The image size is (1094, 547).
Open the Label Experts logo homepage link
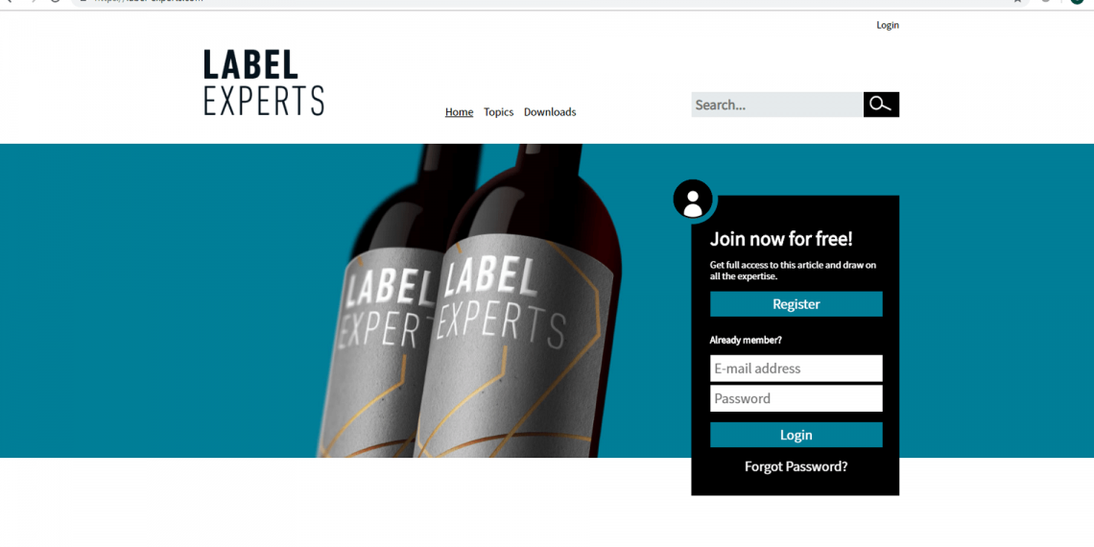(264, 83)
